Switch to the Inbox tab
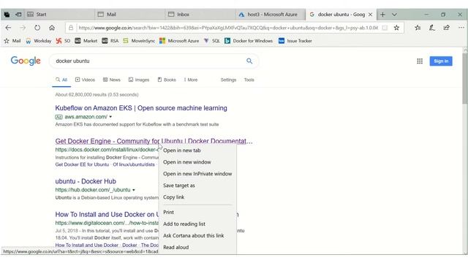 pos(200,15)
